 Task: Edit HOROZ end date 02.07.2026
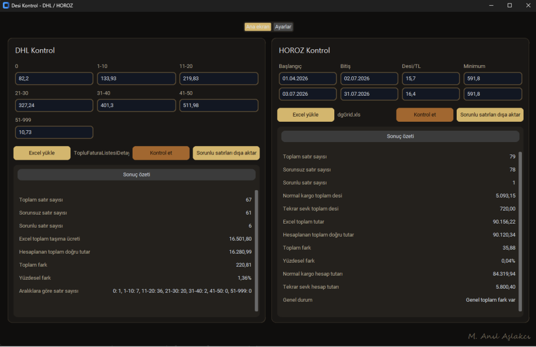coord(369,79)
